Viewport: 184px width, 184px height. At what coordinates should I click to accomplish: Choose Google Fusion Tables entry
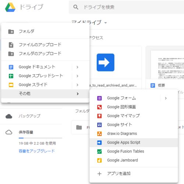[134, 151]
